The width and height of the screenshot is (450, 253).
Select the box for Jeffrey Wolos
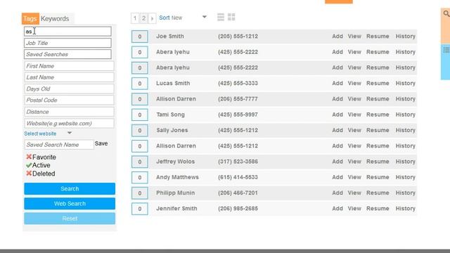pos(140,162)
